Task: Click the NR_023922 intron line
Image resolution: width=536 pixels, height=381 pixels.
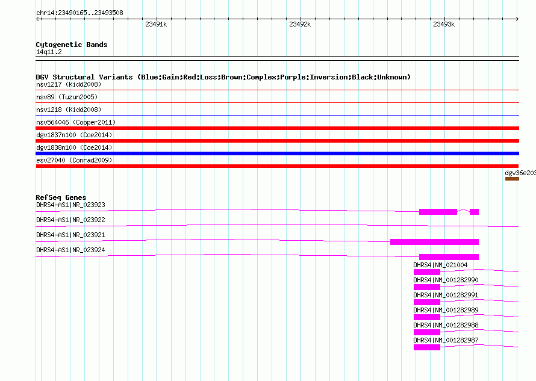Action: pyautogui.click(x=277, y=225)
